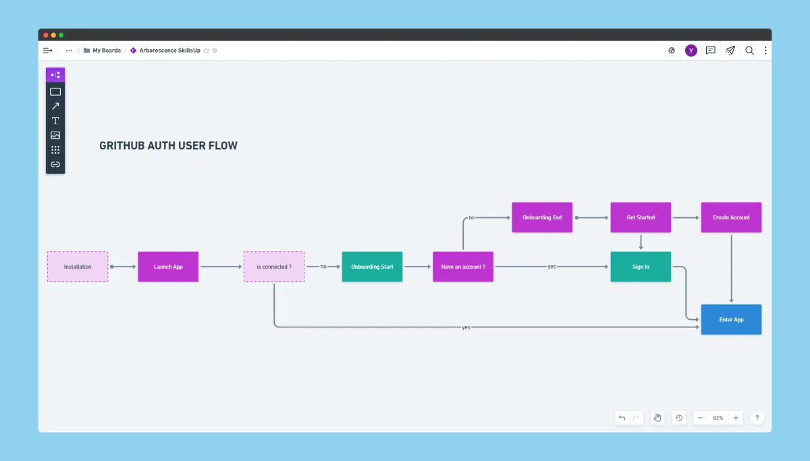Click the paper plane share icon
The width and height of the screenshot is (810, 461).
(730, 51)
